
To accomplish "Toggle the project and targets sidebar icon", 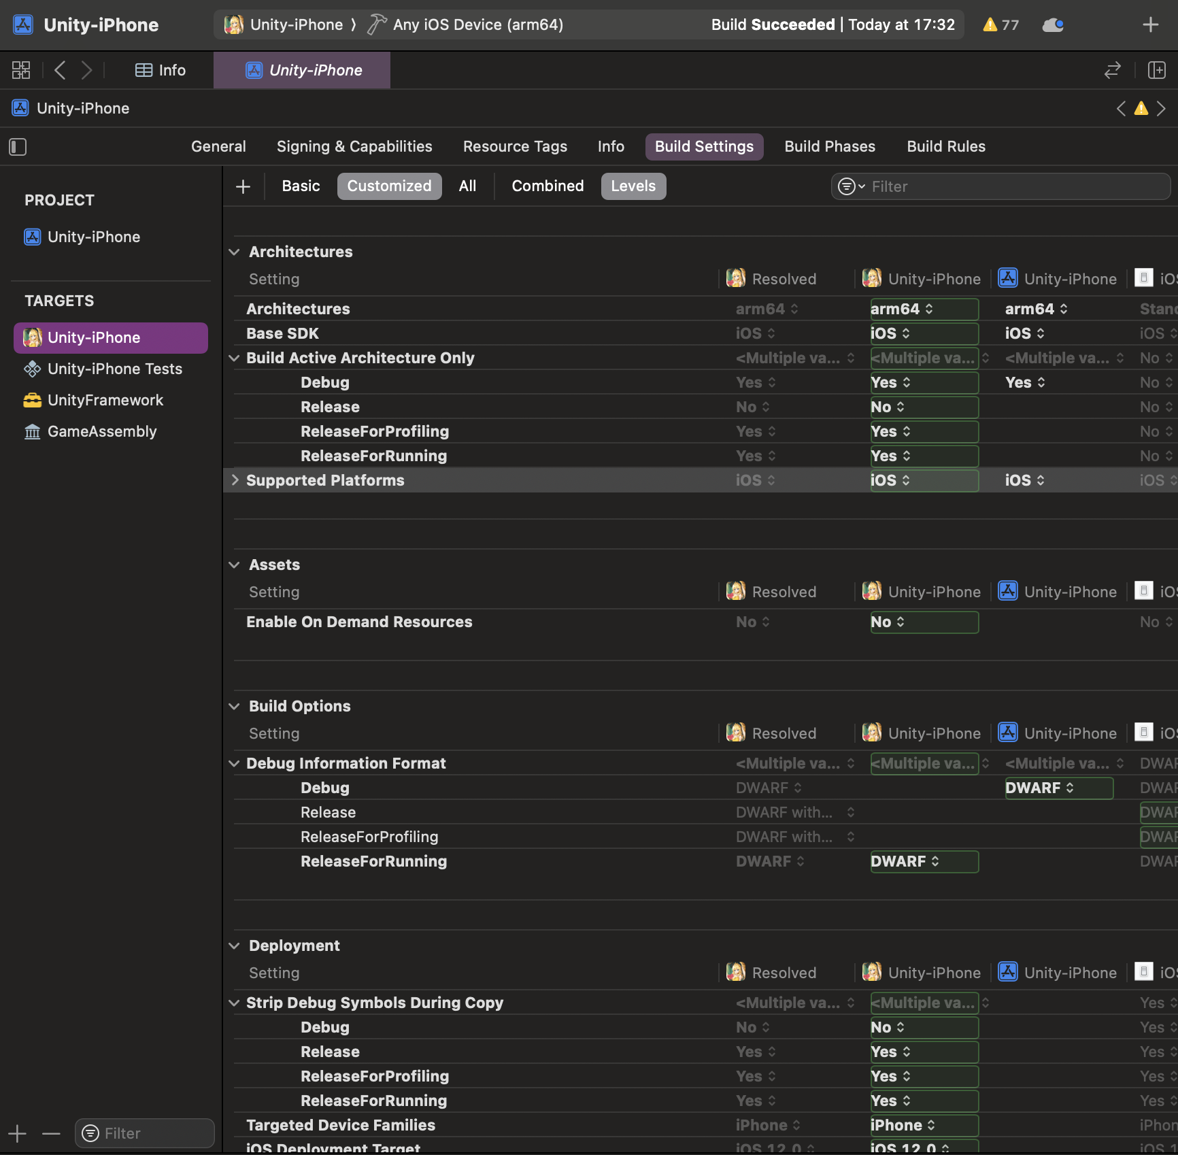I will coord(18,147).
